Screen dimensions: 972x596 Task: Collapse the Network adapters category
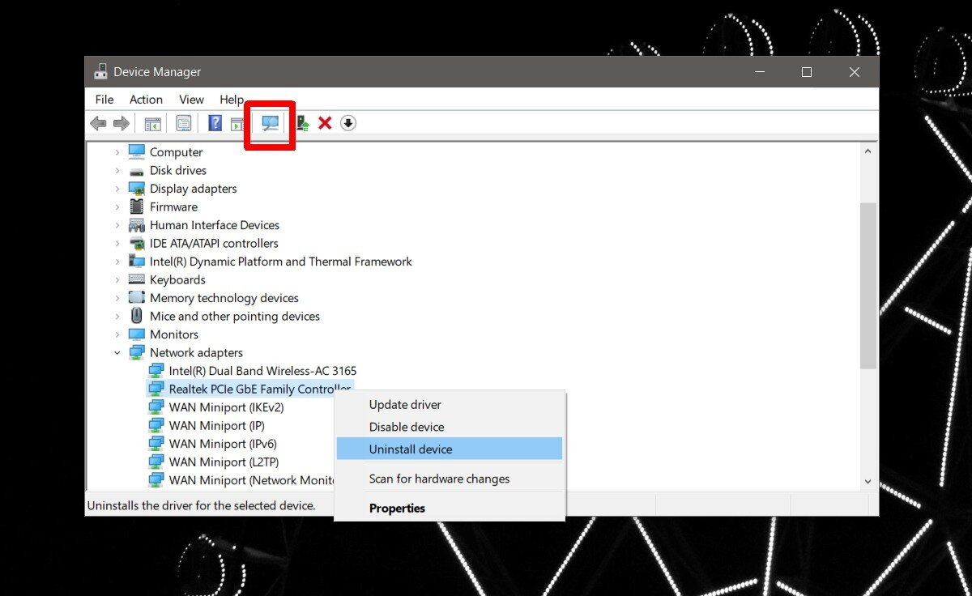click(x=117, y=353)
